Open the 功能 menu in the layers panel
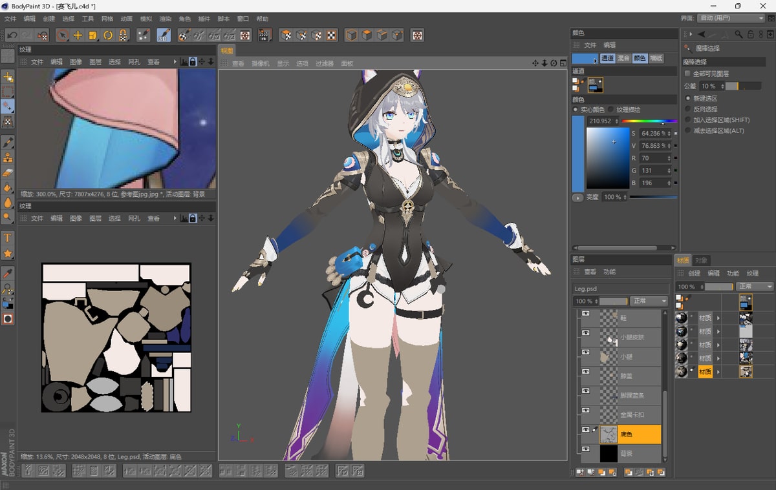776x490 pixels. click(x=609, y=272)
